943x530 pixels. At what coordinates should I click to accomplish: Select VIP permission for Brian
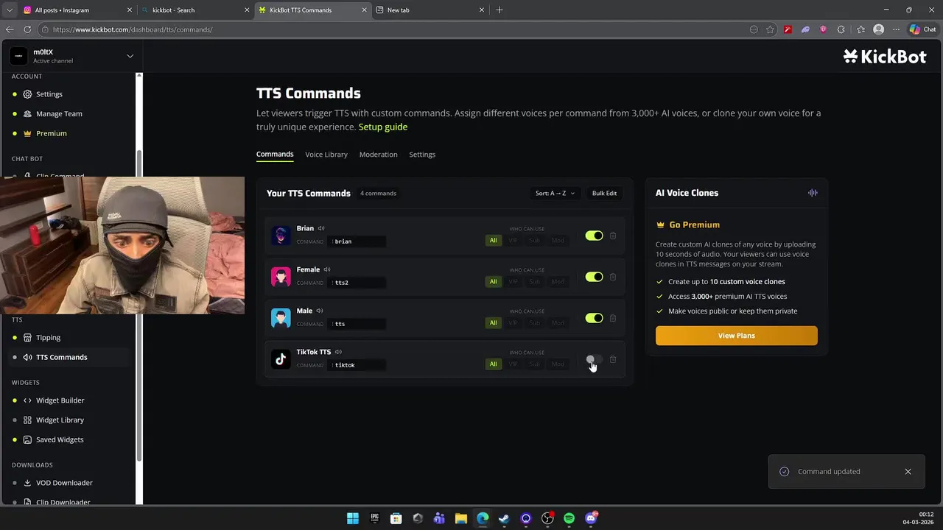pos(513,240)
